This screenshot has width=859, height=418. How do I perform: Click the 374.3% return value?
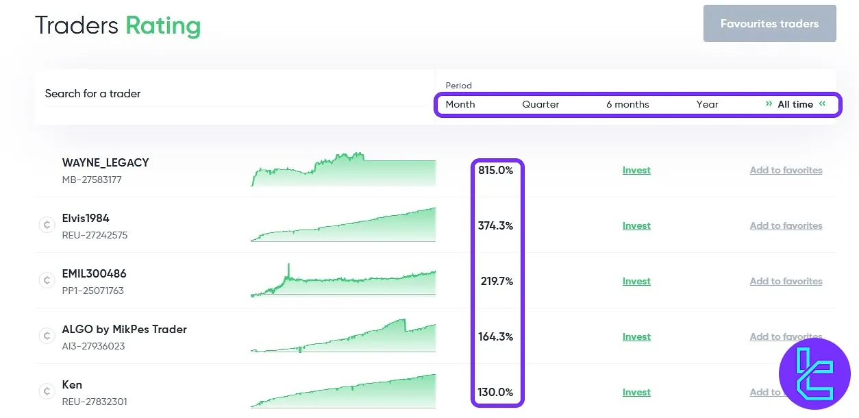(x=495, y=225)
